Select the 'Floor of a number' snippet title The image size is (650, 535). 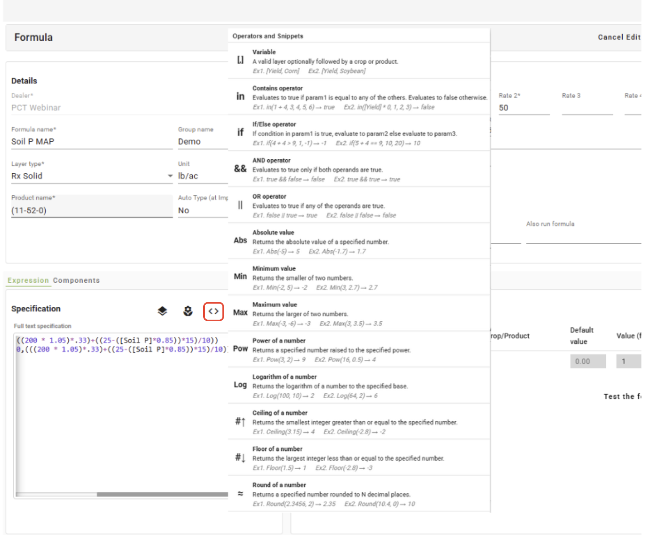pos(277,449)
